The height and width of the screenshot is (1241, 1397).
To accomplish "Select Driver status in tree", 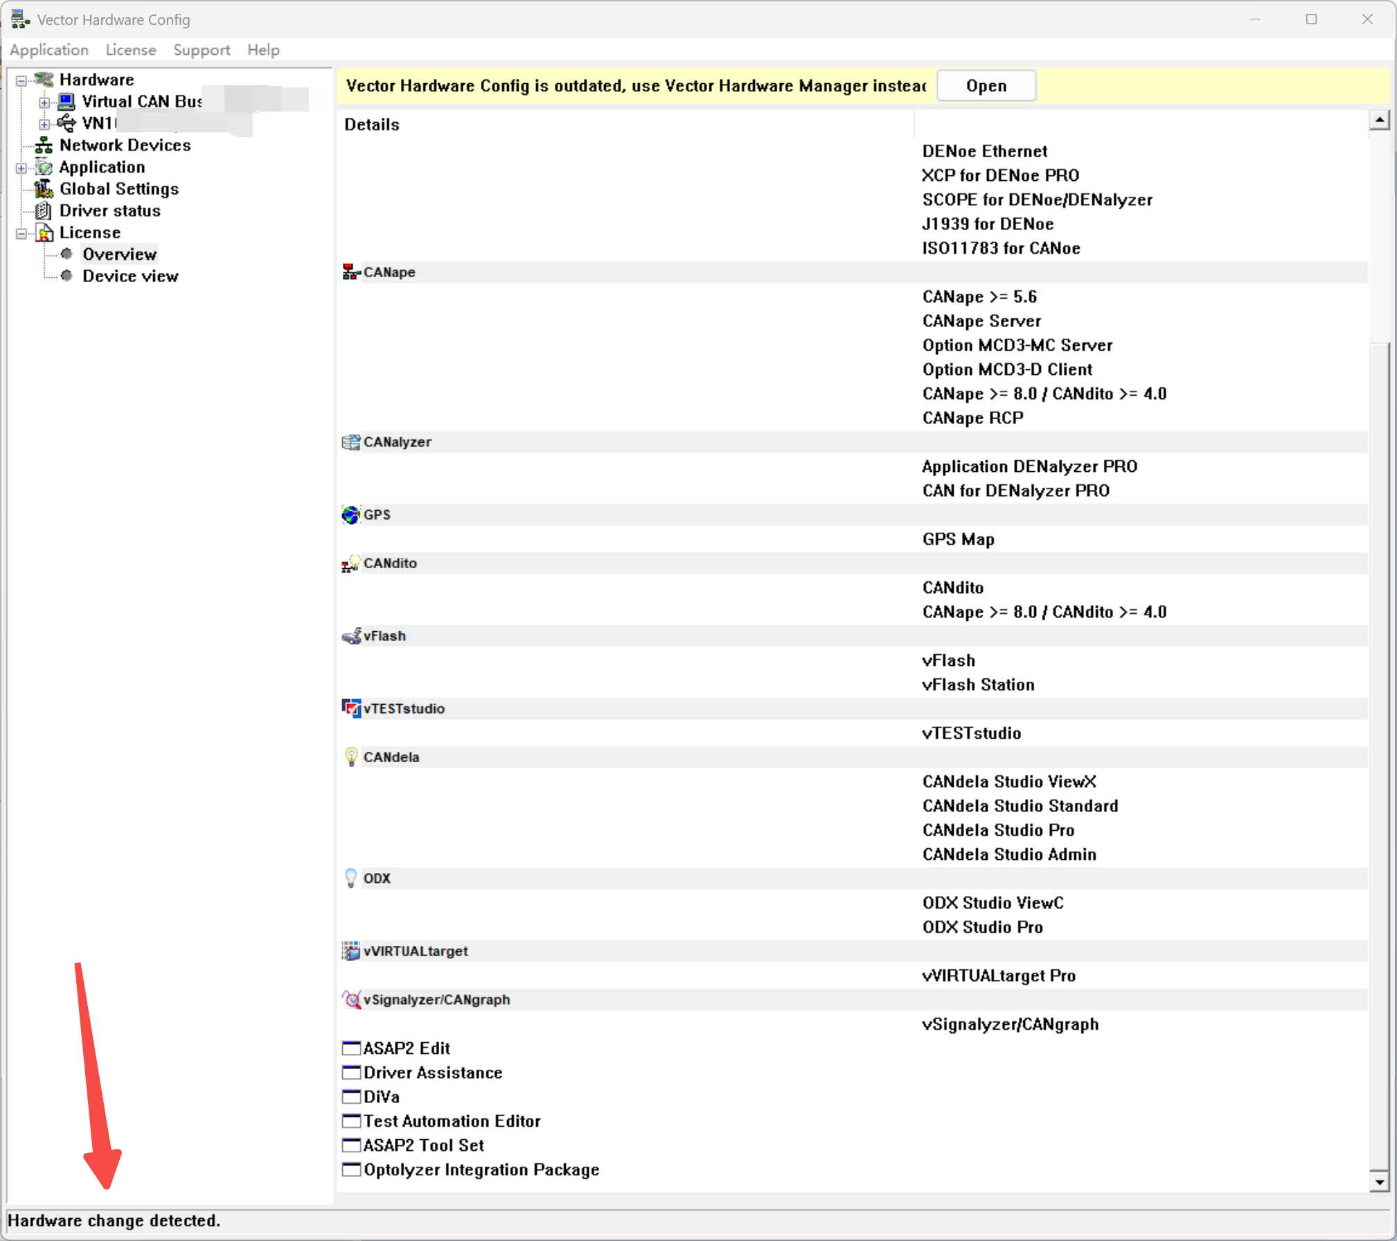I will [x=109, y=211].
